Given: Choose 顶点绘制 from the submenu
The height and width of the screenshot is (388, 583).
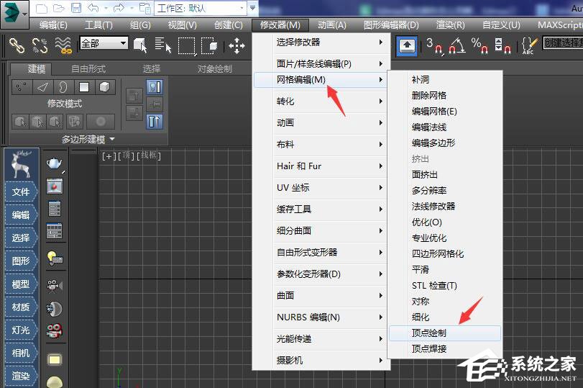Looking at the screenshot, I should click(429, 333).
